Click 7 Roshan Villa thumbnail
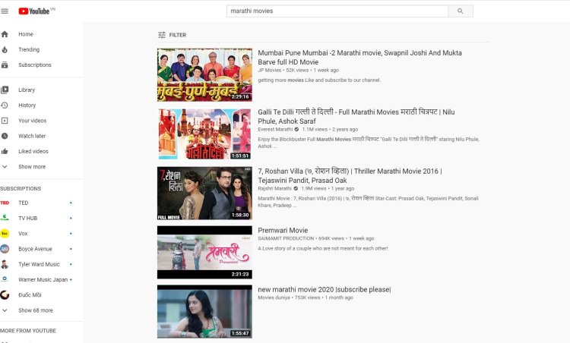The image size is (570, 343). [204, 193]
